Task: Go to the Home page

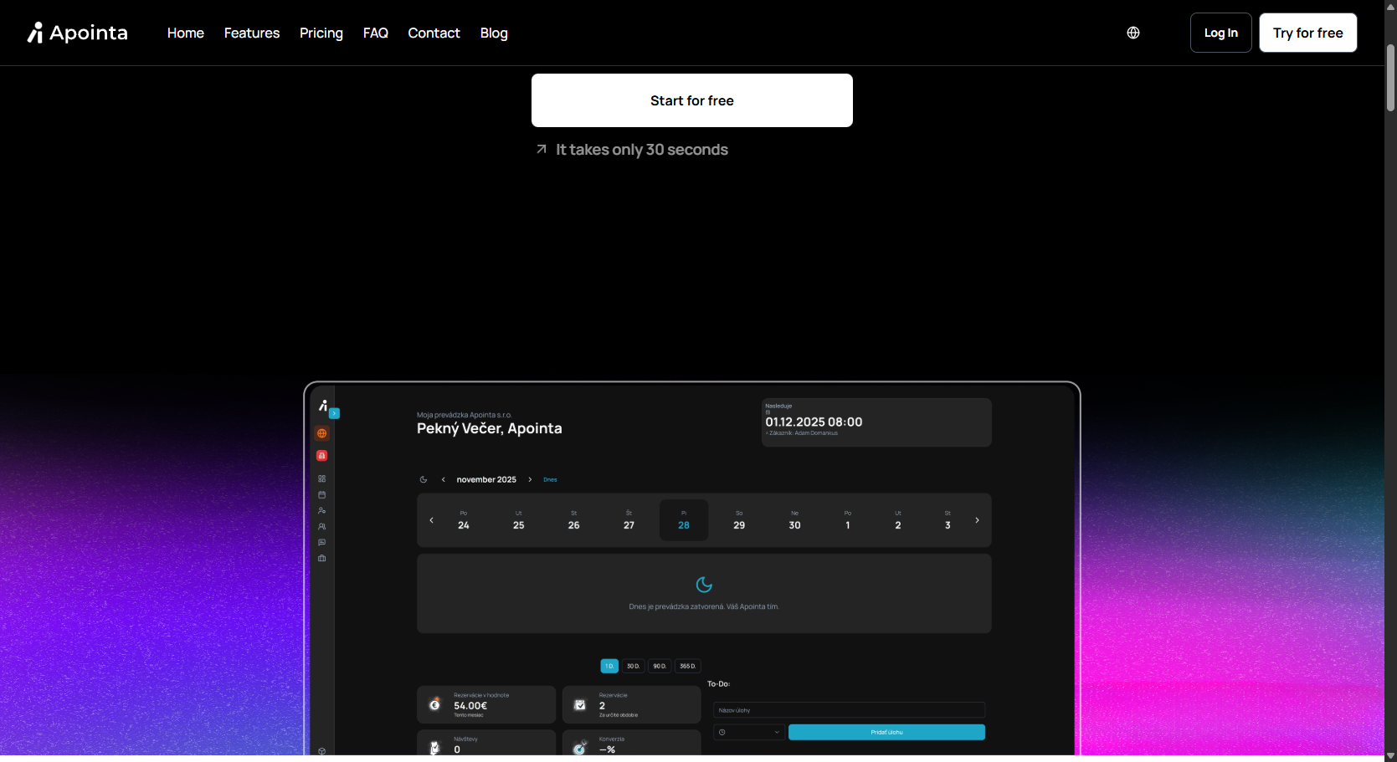Action: tap(186, 33)
